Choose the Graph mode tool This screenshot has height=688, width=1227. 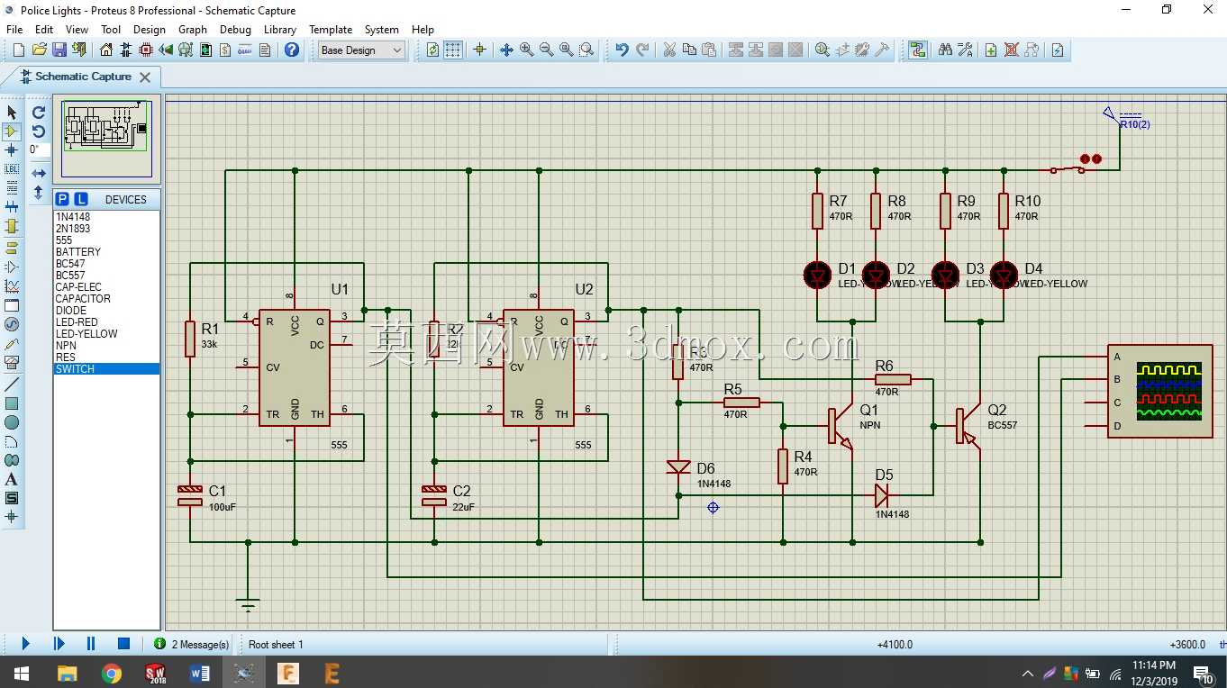tap(12, 286)
